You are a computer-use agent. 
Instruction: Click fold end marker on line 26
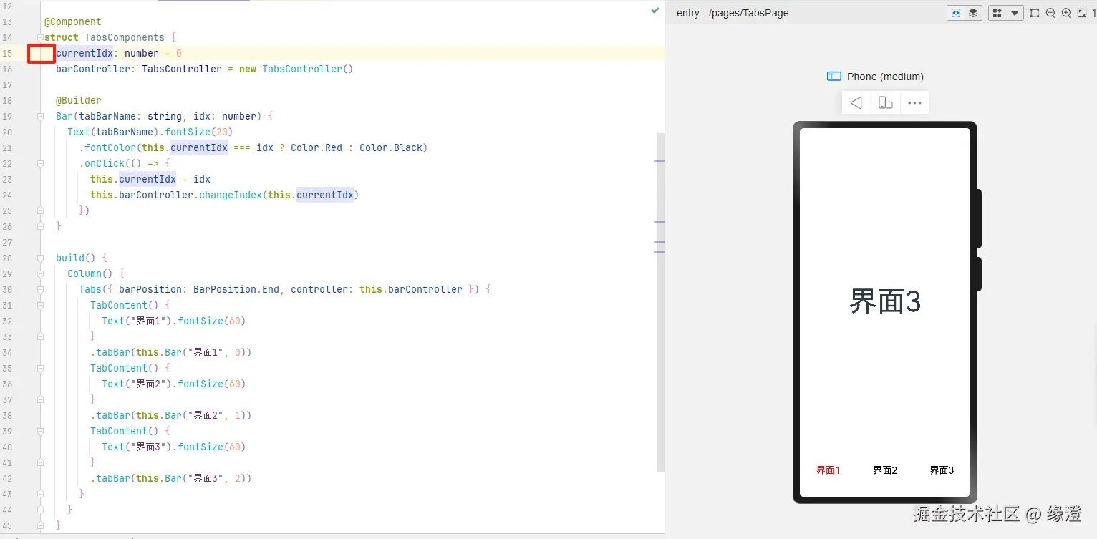40,226
